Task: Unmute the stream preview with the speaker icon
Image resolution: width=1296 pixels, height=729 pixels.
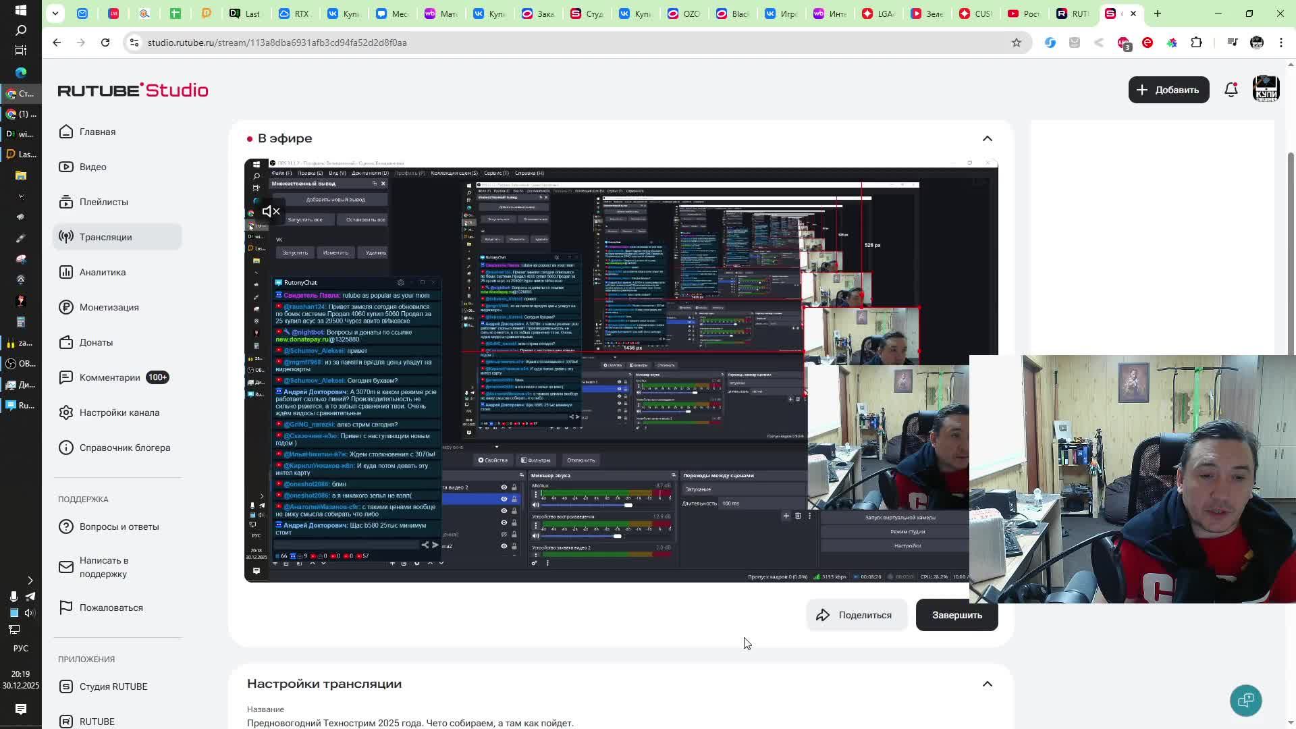Action: pyautogui.click(x=271, y=211)
